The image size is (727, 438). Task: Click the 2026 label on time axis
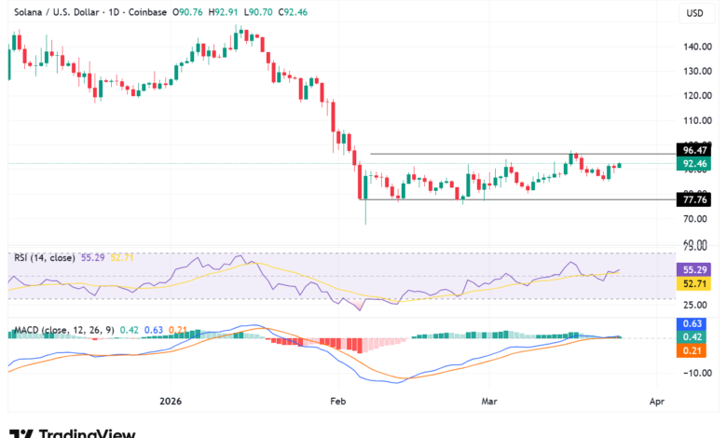[169, 400]
